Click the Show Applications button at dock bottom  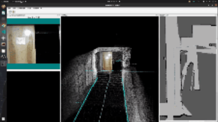pos(3,119)
